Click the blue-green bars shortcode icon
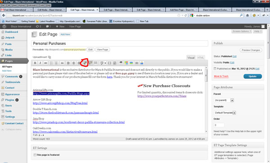270x163 pixels. click(x=131, y=63)
